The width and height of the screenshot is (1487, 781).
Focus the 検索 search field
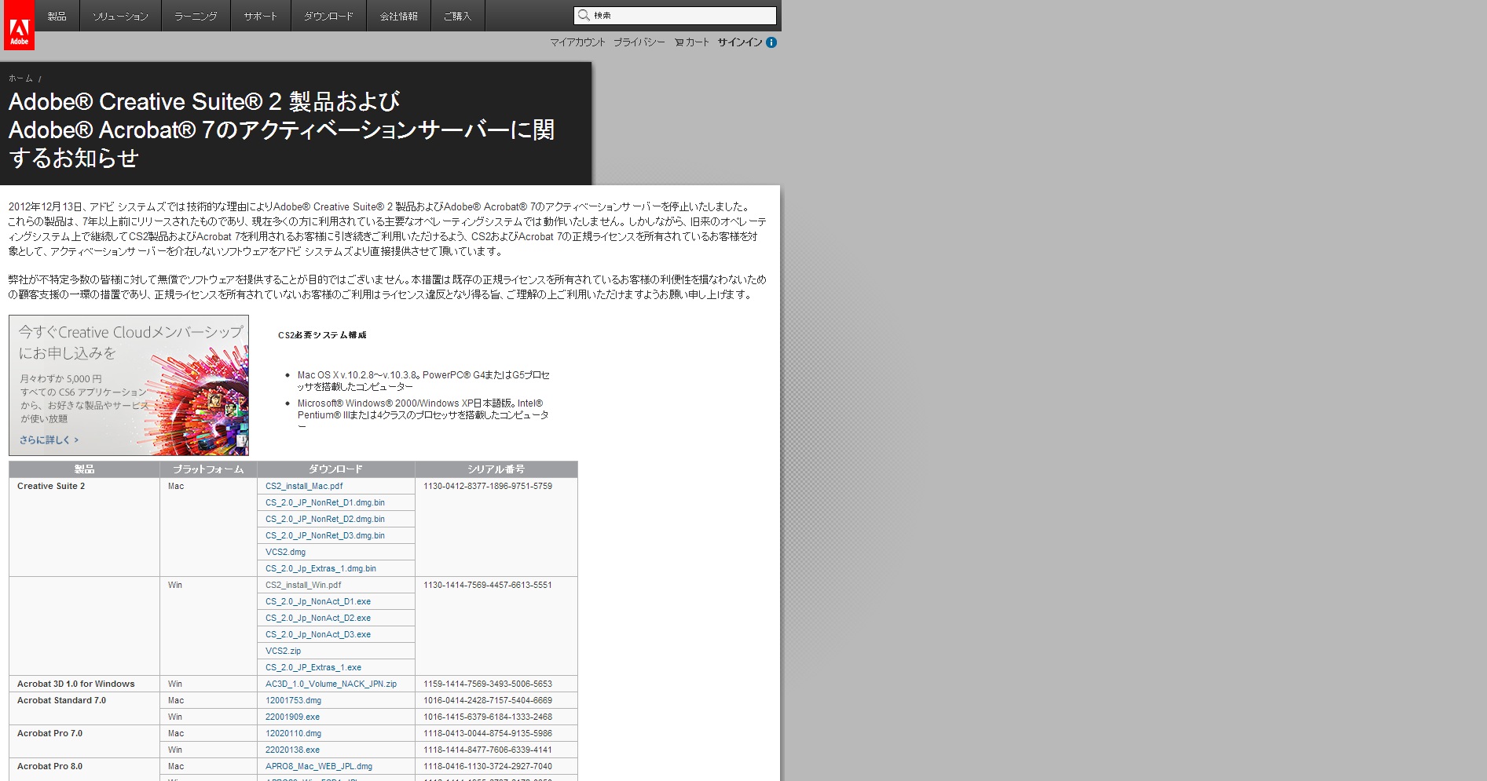tap(676, 15)
